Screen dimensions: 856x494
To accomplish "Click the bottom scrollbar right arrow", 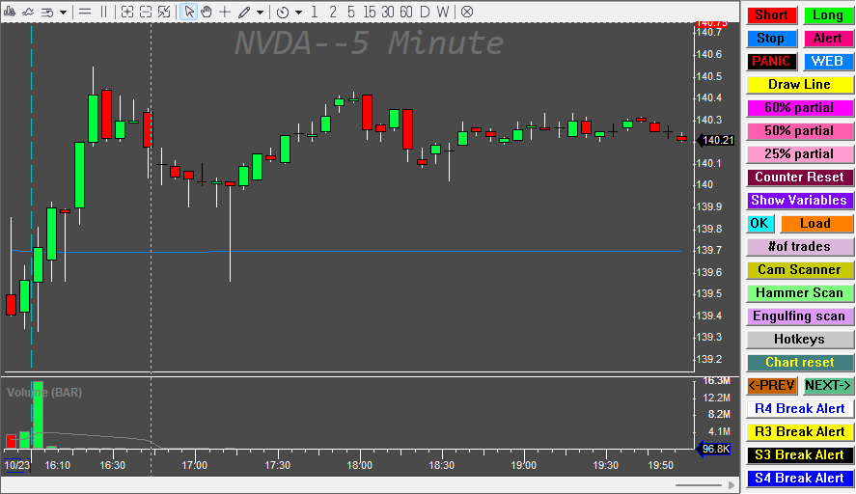I will (x=731, y=484).
